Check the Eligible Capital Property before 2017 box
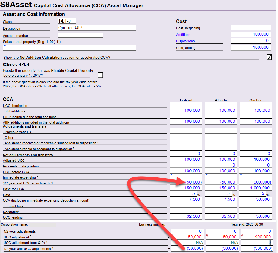This screenshot has width=278, height=253. coord(100,75)
